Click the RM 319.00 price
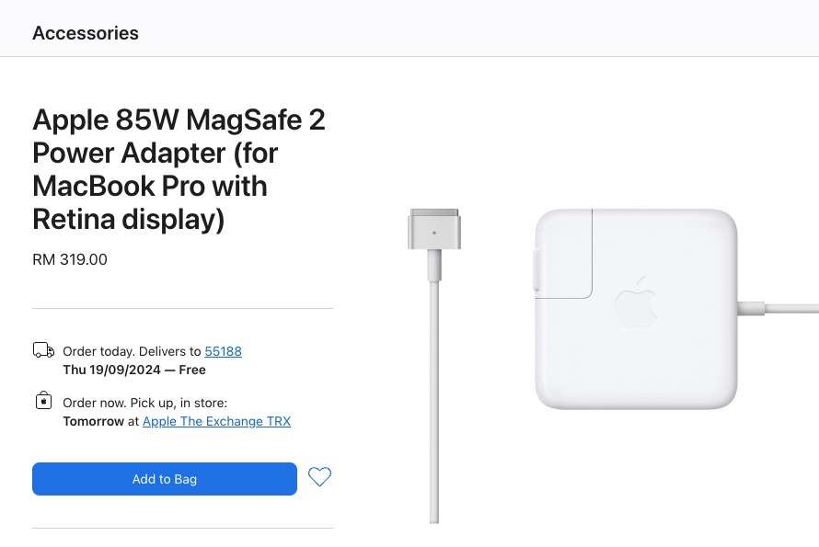Image resolution: width=819 pixels, height=547 pixels. [69, 259]
